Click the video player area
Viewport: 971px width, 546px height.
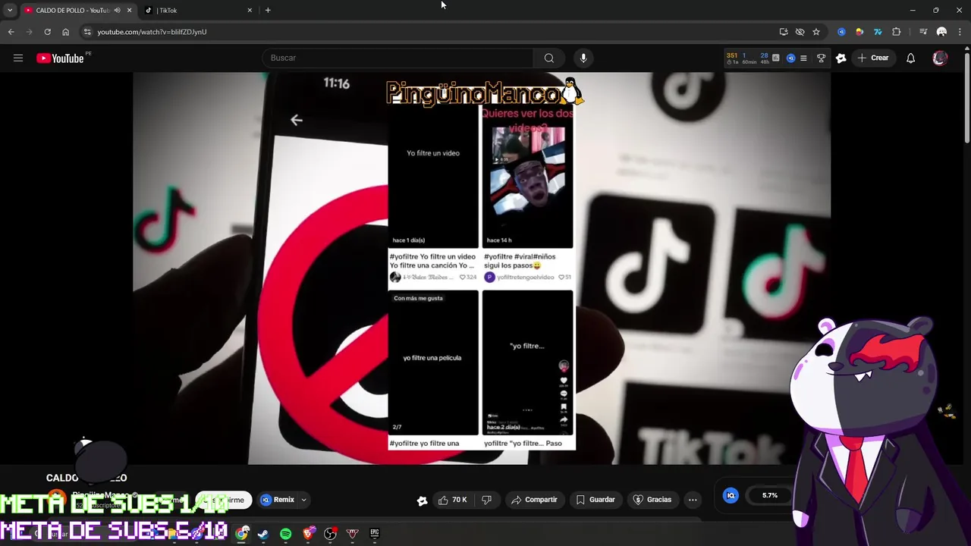(x=482, y=268)
